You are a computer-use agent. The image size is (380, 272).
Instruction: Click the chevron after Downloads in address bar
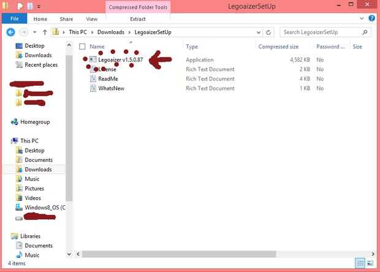(x=129, y=32)
